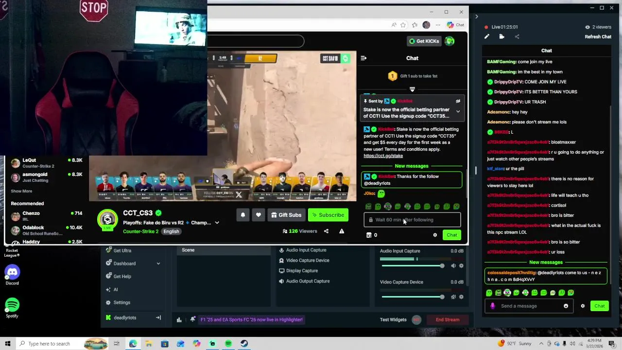The width and height of the screenshot is (622, 350).
Task: Click the unpin icon on pinned message
Action: pyautogui.click(x=458, y=101)
